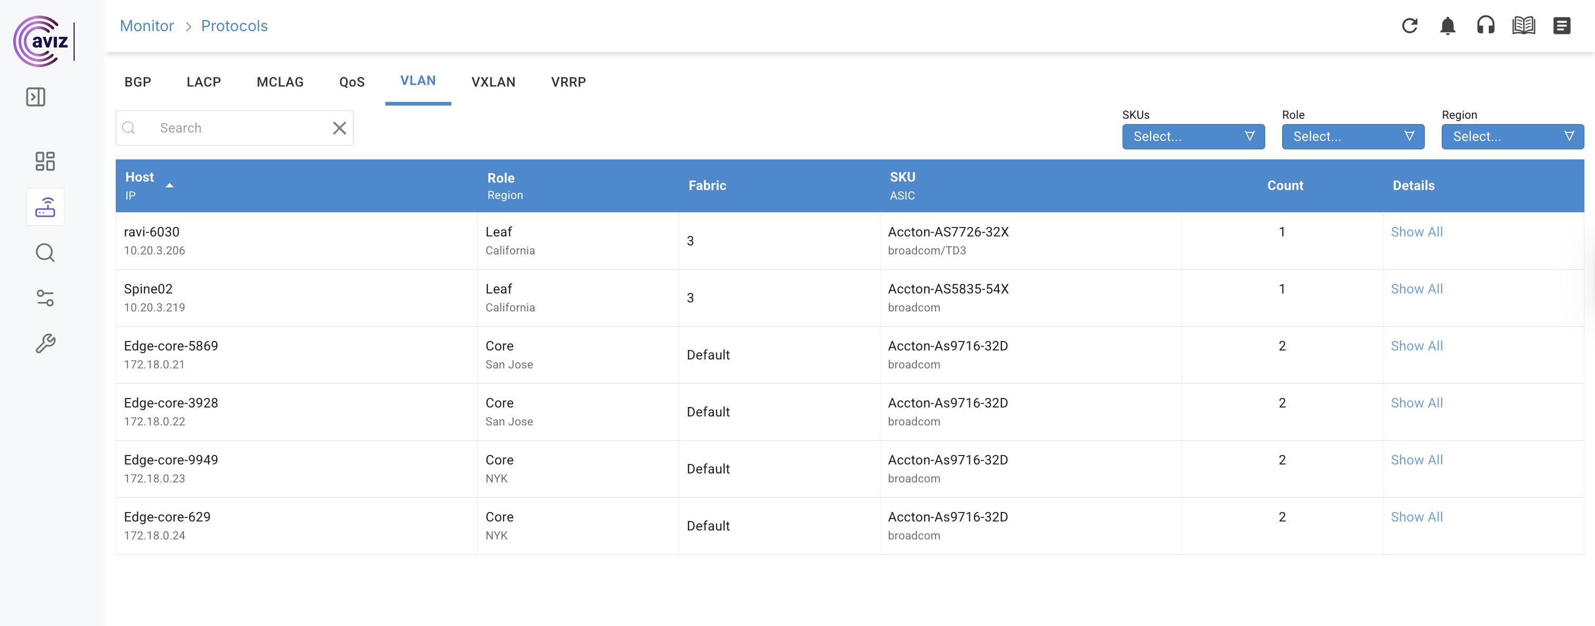Click the sliders configuration icon in sidebar
The height and width of the screenshot is (626, 1595).
coord(45,298)
